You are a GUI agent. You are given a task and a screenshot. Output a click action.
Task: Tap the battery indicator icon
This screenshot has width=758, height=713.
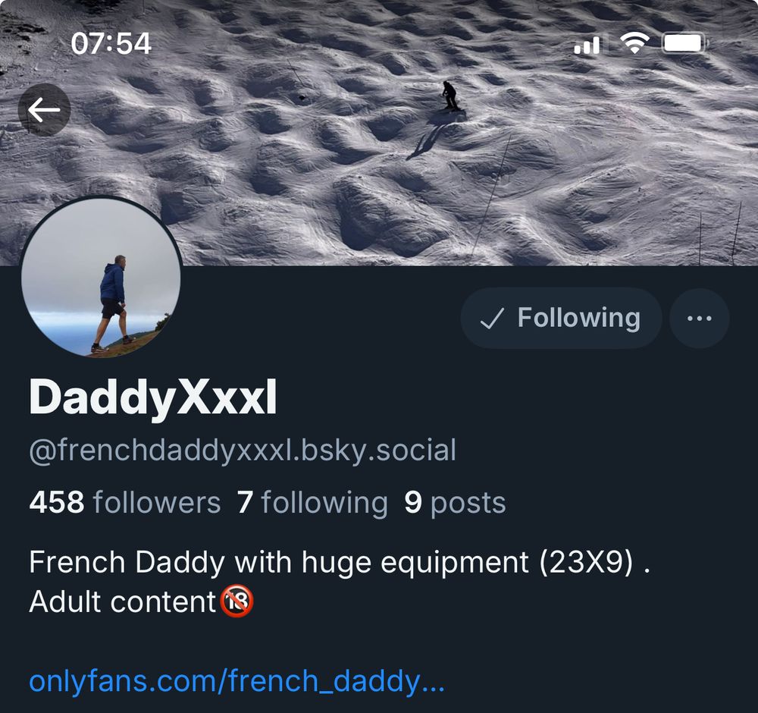coord(685,43)
